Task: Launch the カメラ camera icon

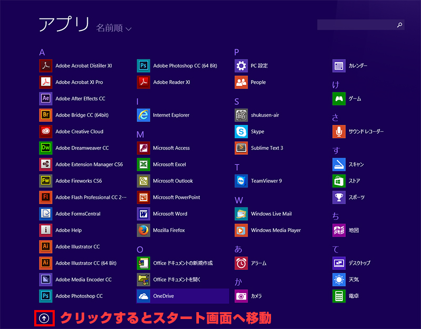Action: (x=241, y=296)
